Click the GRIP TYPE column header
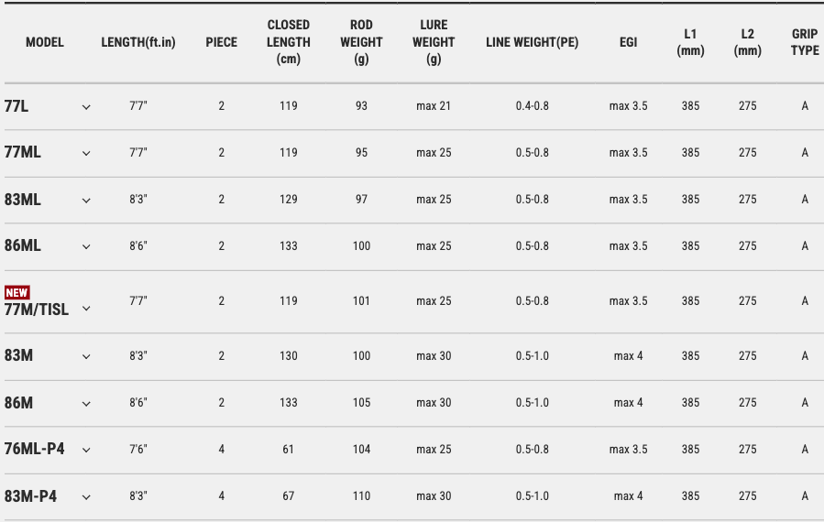Screen dimensions: 824x522 tap(805, 42)
